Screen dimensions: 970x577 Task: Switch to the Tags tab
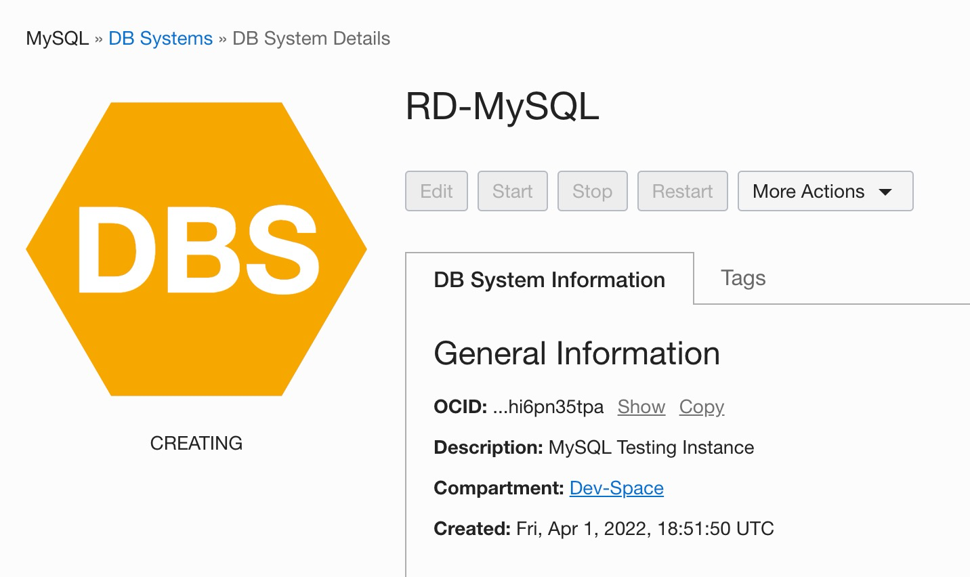pos(743,278)
